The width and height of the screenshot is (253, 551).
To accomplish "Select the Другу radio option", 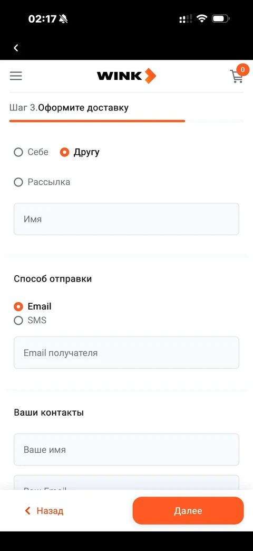I will (x=80, y=152).
